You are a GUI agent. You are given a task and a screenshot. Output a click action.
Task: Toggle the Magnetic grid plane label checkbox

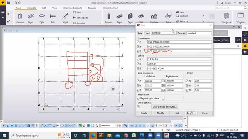[138, 98]
